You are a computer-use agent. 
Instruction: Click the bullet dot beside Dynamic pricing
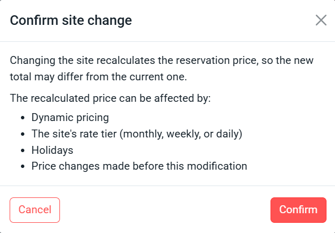tap(23, 118)
